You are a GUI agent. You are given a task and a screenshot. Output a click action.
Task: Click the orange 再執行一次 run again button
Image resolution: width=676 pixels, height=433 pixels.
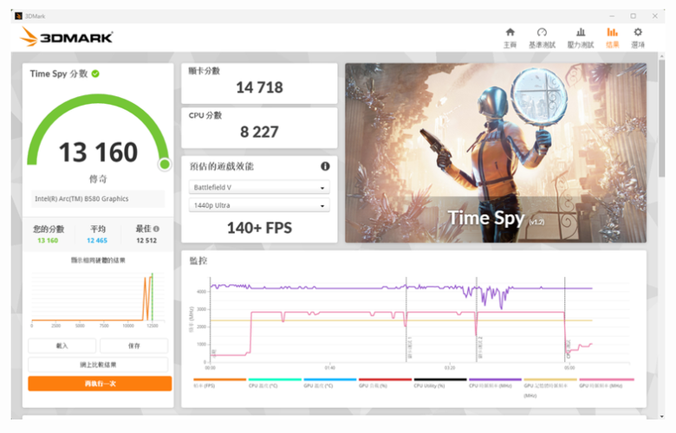click(100, 384)
